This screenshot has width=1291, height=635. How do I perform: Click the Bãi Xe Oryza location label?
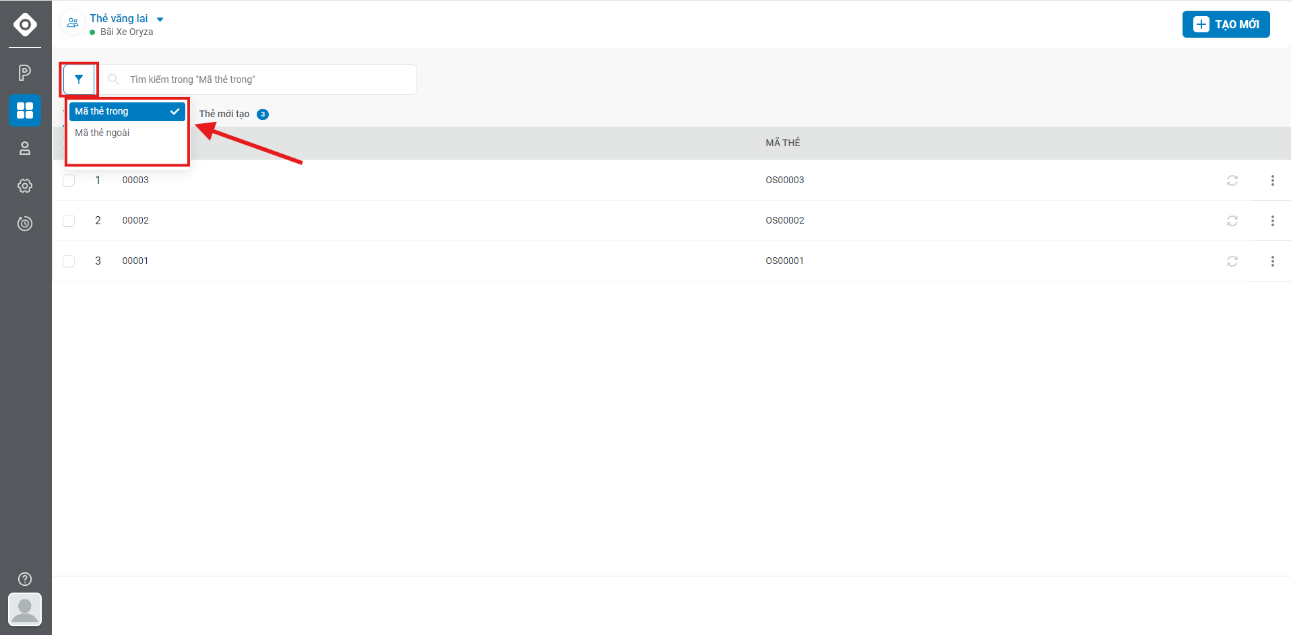click(x=127, y=32)
